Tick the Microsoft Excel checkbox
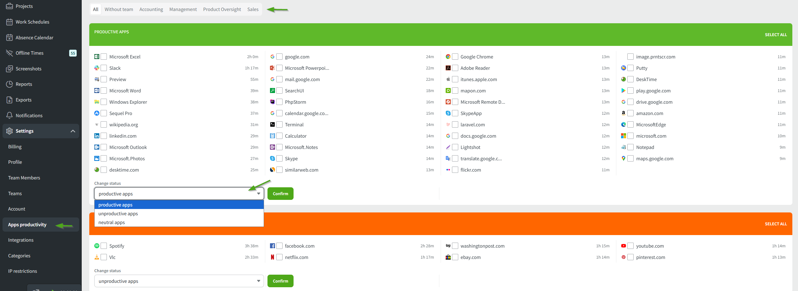Image resolution: width=798 pixels, height=291 pixels. click(x=104, y=57)
